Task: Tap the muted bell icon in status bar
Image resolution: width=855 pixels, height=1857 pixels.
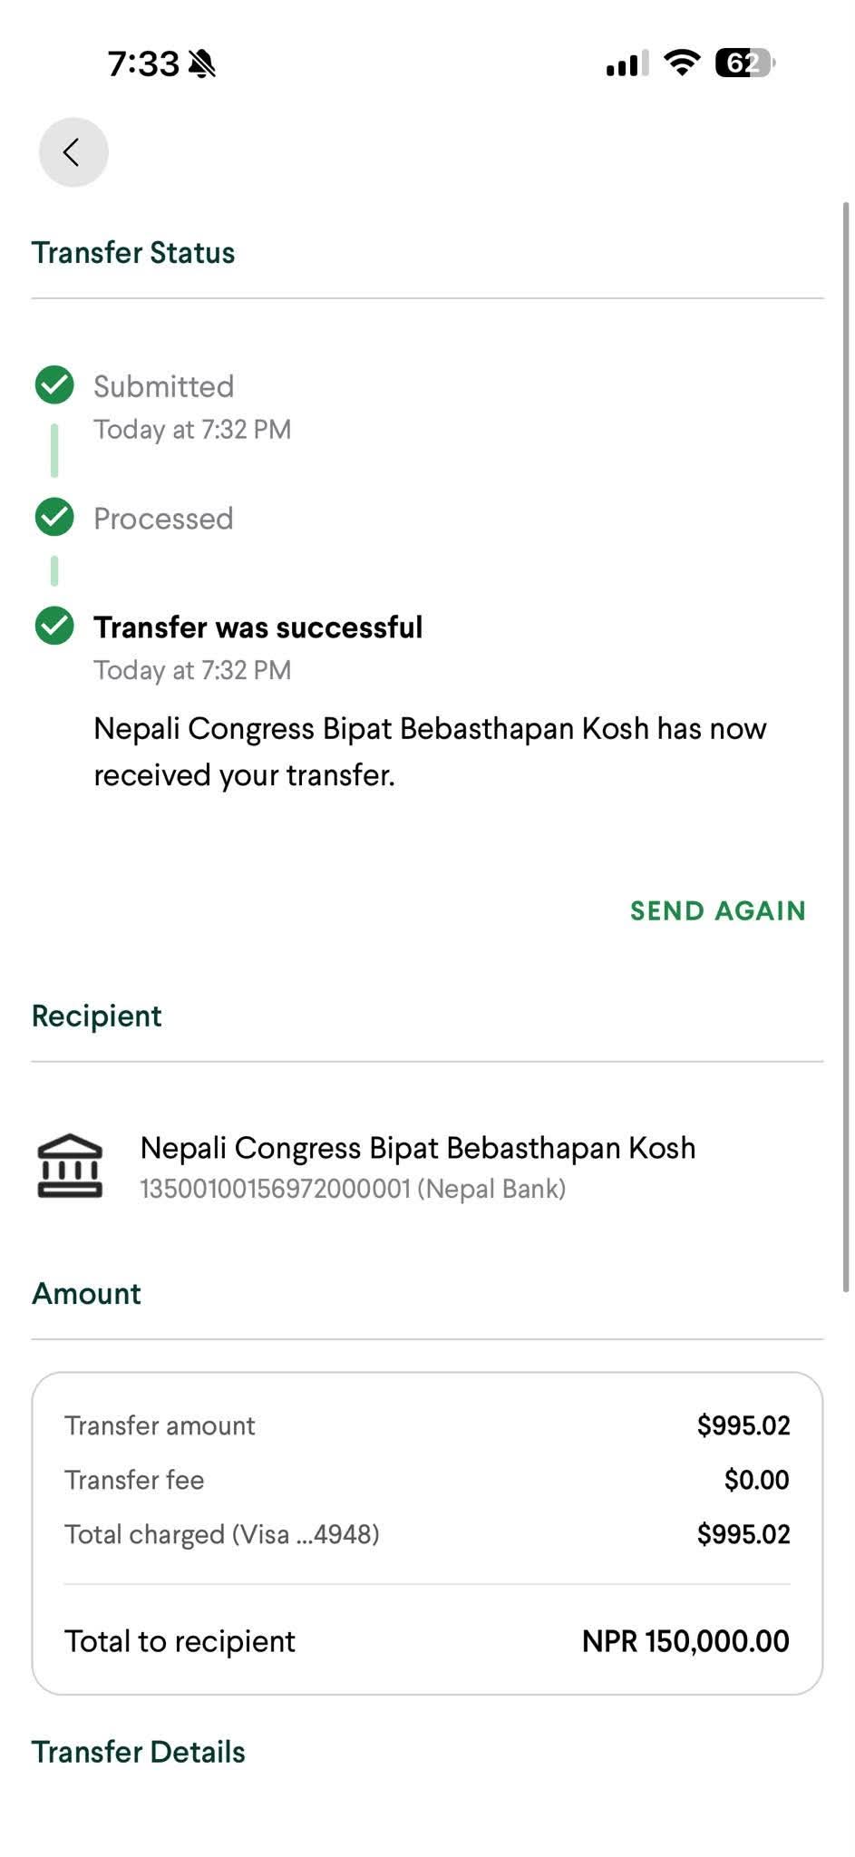Action: (202, 63)
